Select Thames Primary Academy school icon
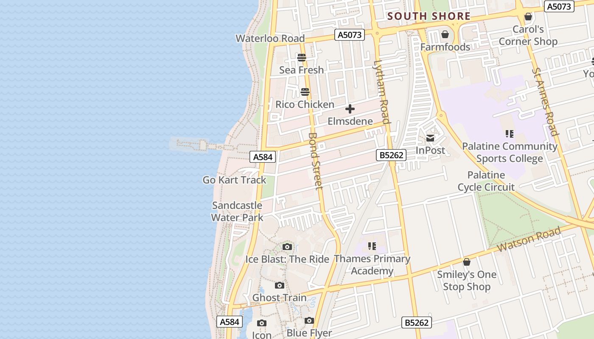The width and height of the screenshot is (594, 339). tap(372, 246)
